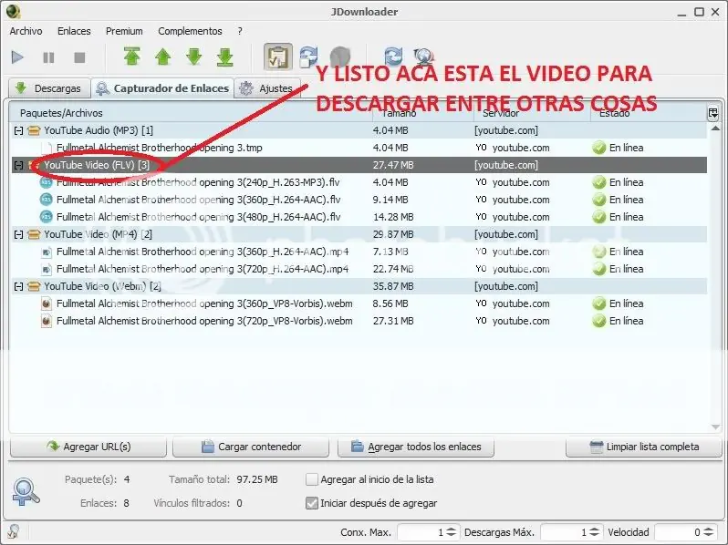Click size 27.47 MB of the FLV package
The image size is (728, 545).
393,165
